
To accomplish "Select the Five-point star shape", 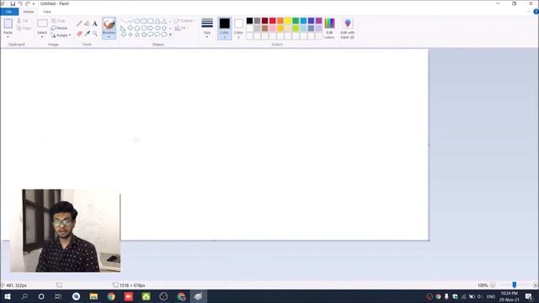I will [136, 35].
